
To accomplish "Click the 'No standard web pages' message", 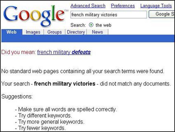I will (83, 71).
